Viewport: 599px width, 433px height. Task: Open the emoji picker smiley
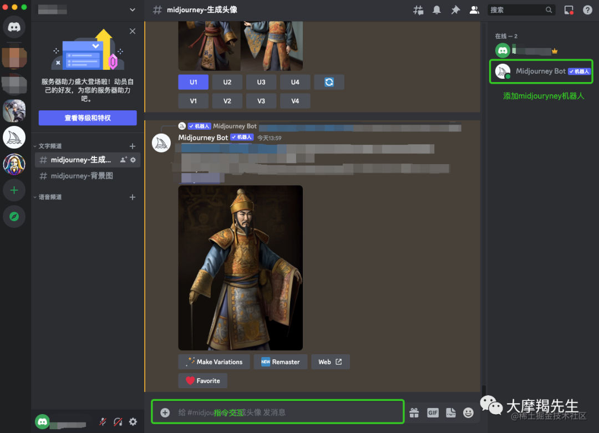point(468,412)
